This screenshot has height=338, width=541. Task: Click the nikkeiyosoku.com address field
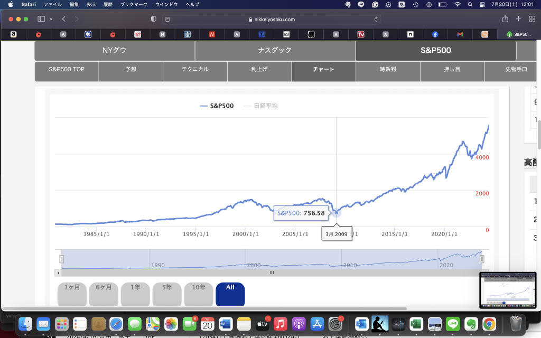[271, 19]
